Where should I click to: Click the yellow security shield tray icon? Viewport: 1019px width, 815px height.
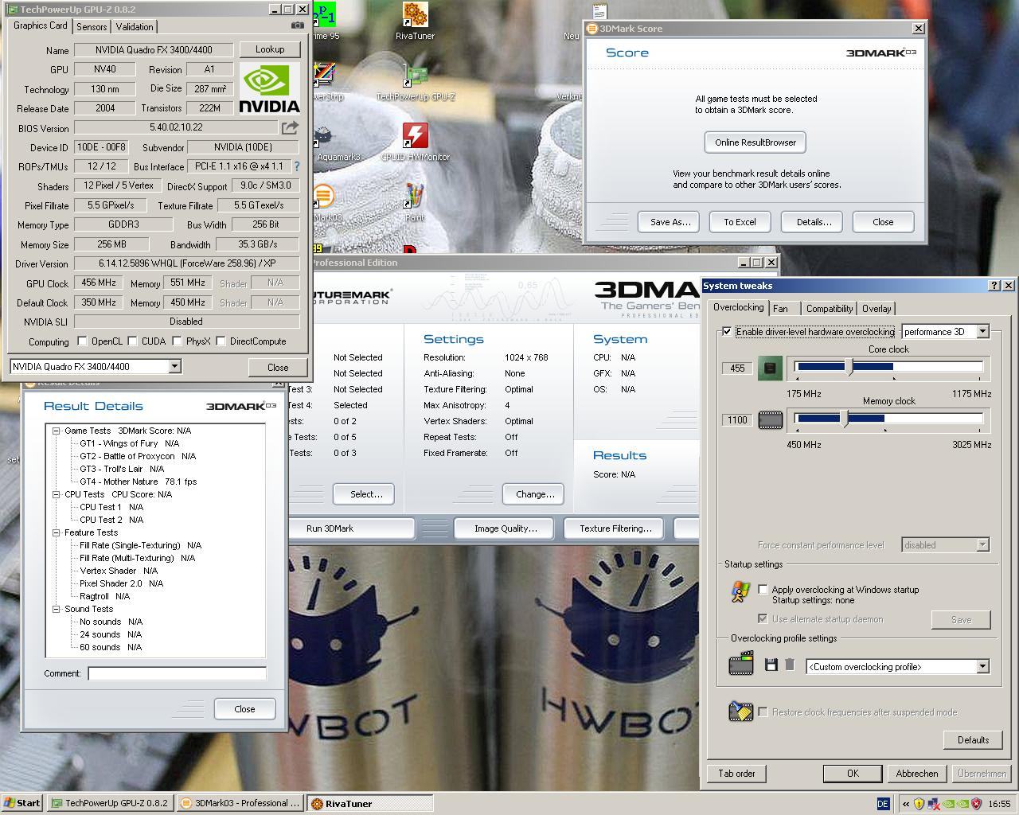tap(919, 804)
